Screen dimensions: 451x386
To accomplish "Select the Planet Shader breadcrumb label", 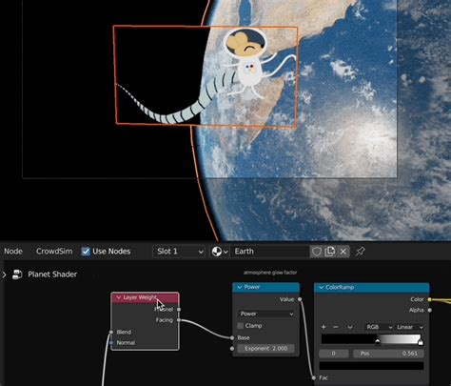I will (x=52, y=274).
